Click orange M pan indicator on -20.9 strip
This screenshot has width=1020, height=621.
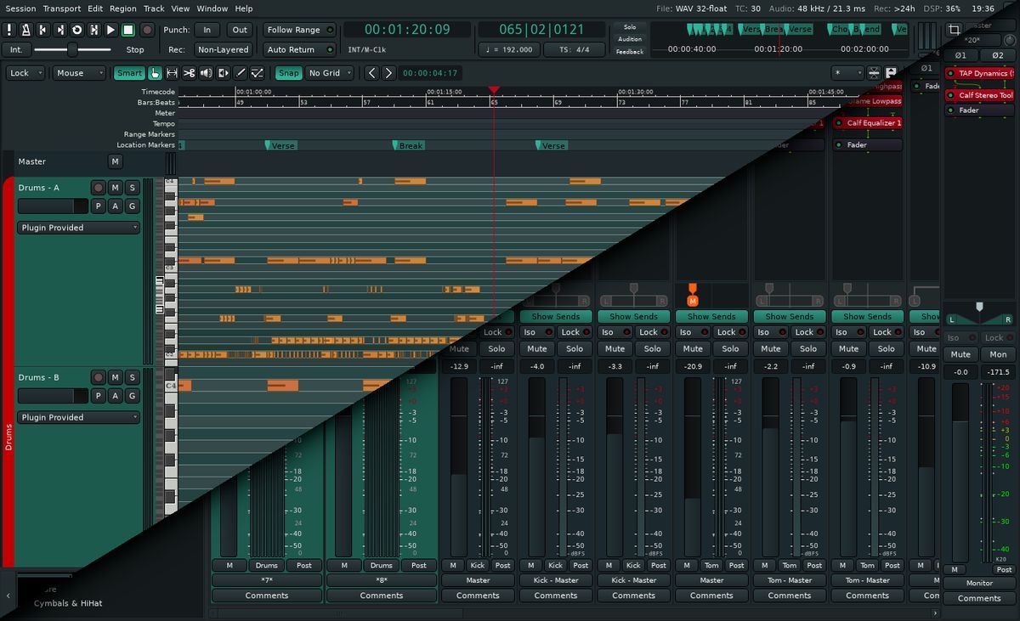(692, 300)
